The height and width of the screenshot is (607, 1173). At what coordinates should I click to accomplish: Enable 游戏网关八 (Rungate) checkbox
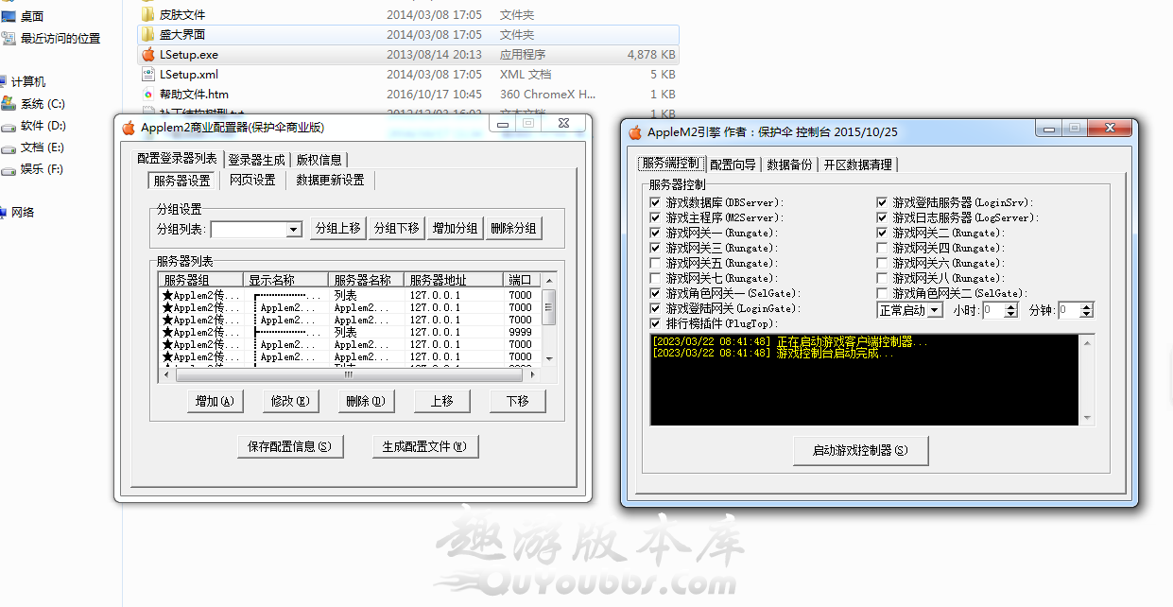pos(882,278)
